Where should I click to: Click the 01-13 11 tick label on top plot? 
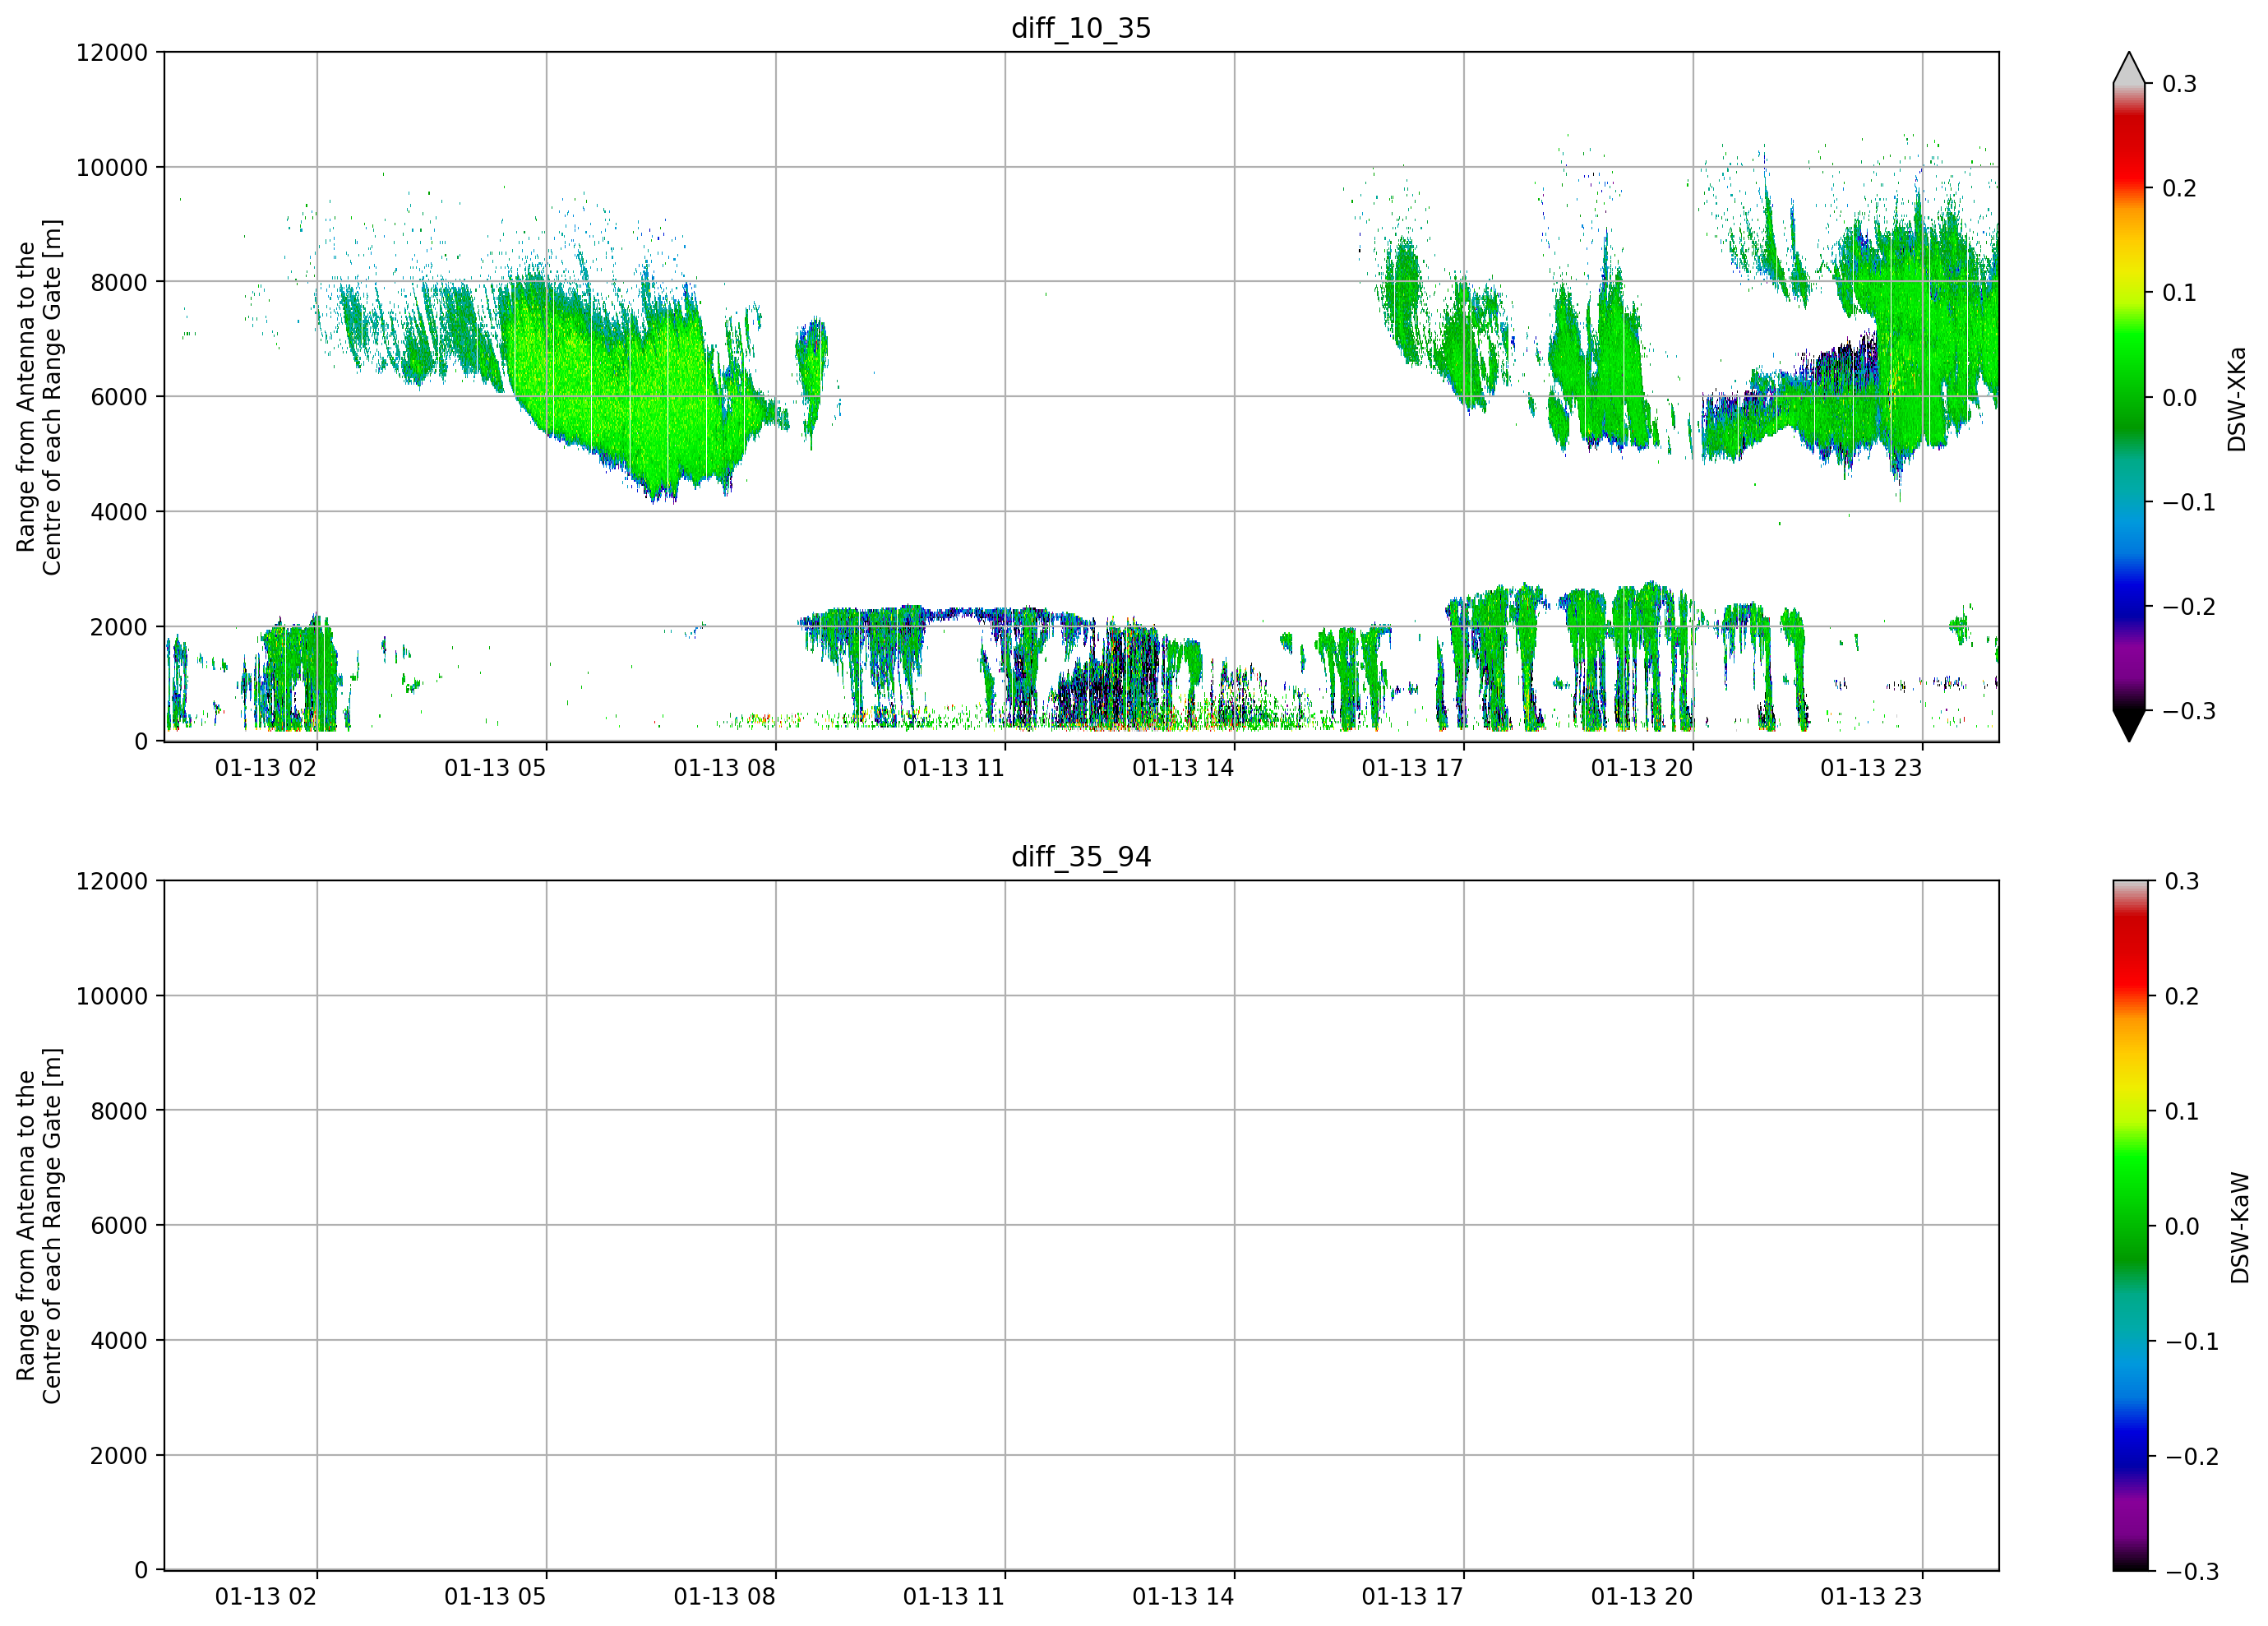953,768
